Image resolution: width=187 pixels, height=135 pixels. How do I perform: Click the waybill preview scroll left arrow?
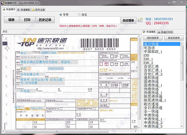[x=3, y=131]
